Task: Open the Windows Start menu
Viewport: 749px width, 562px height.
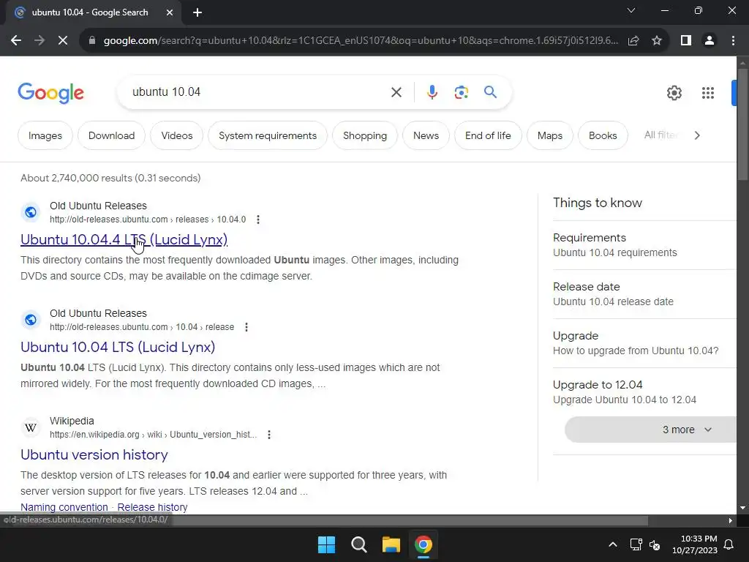Action: click(x=327, y=544)
